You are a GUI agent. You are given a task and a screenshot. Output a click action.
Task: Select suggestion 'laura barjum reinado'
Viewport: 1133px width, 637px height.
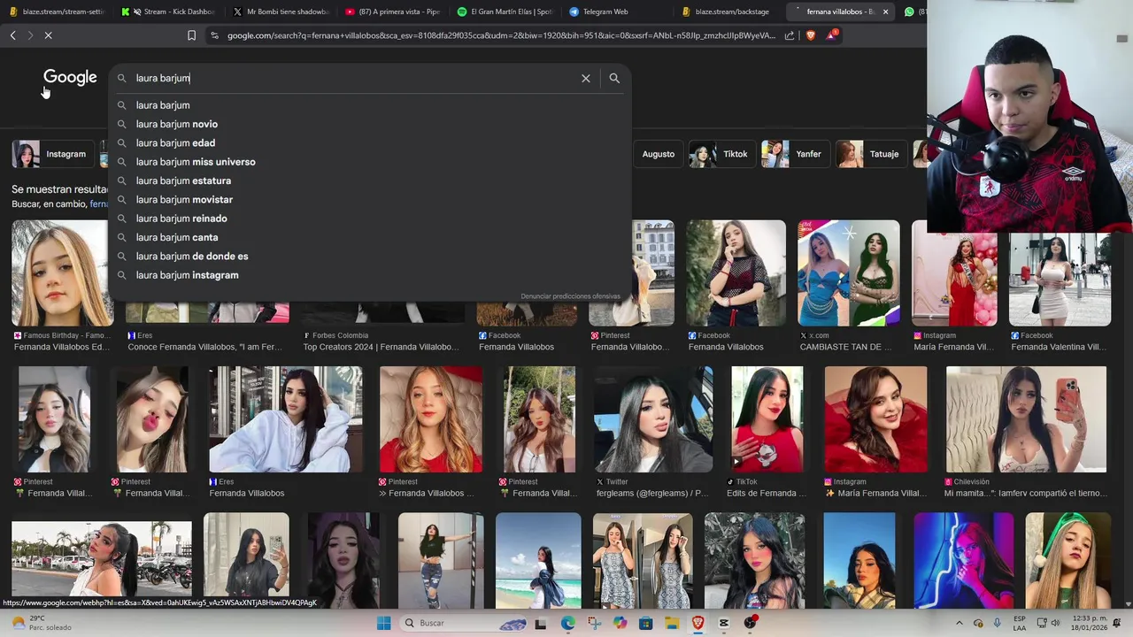370,219
